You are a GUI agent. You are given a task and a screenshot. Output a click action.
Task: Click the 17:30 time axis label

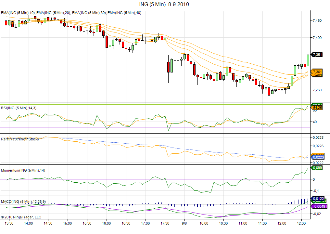tap(165, 223)
